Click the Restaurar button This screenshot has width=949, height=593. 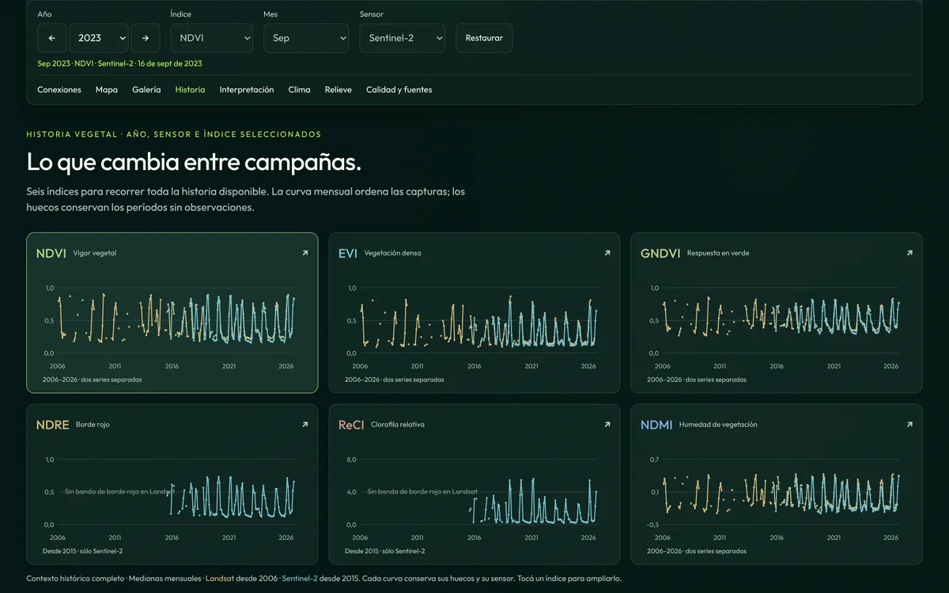tap(484, 38)
